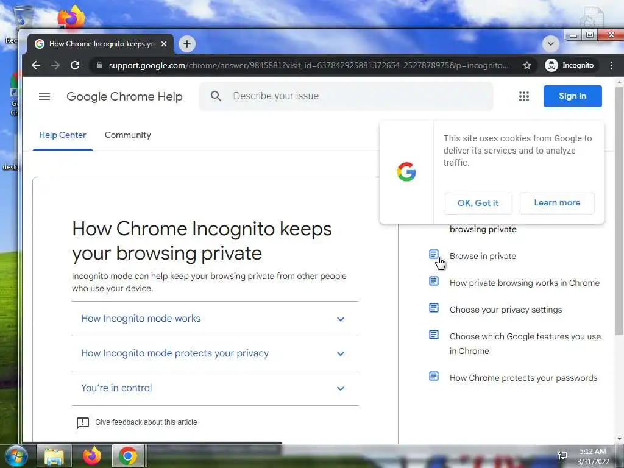
Task: Open a new tab with plus button
Action: 187,44
